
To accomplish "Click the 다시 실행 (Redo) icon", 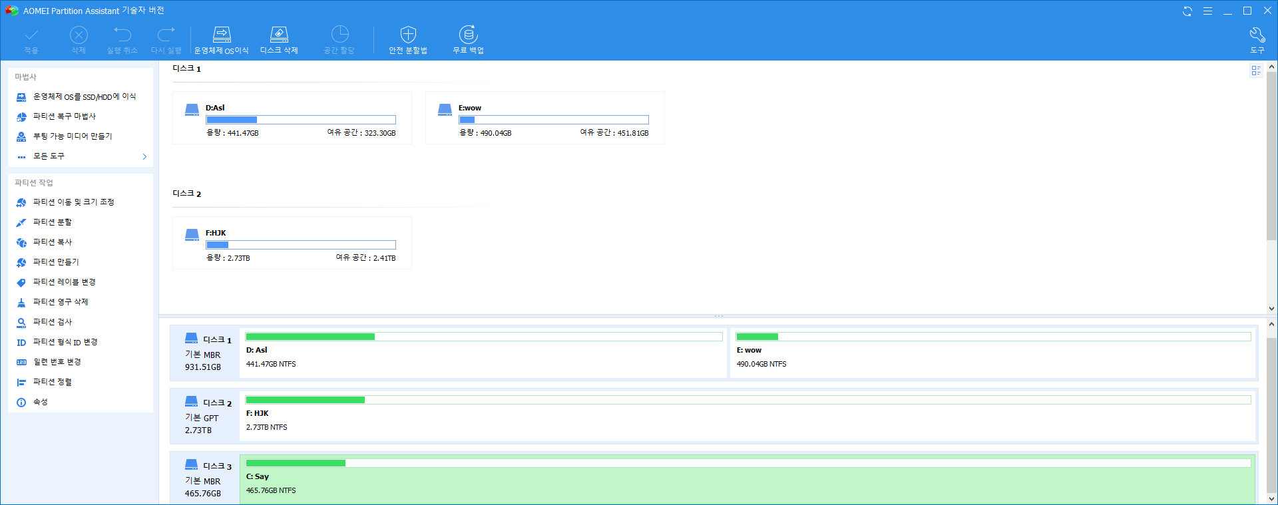I will pyautogui.click(x=166, y=40).
